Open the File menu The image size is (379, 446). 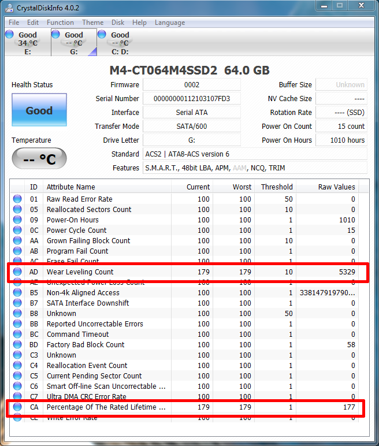pos(14,23)
